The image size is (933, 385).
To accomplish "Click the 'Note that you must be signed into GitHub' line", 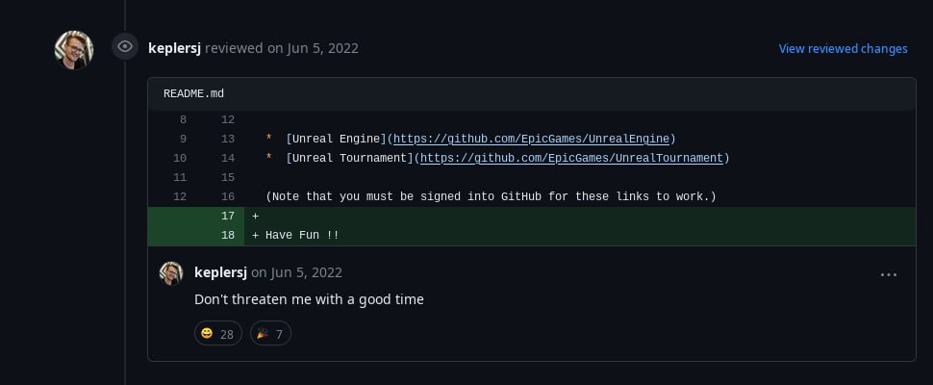I will point(491,197).
